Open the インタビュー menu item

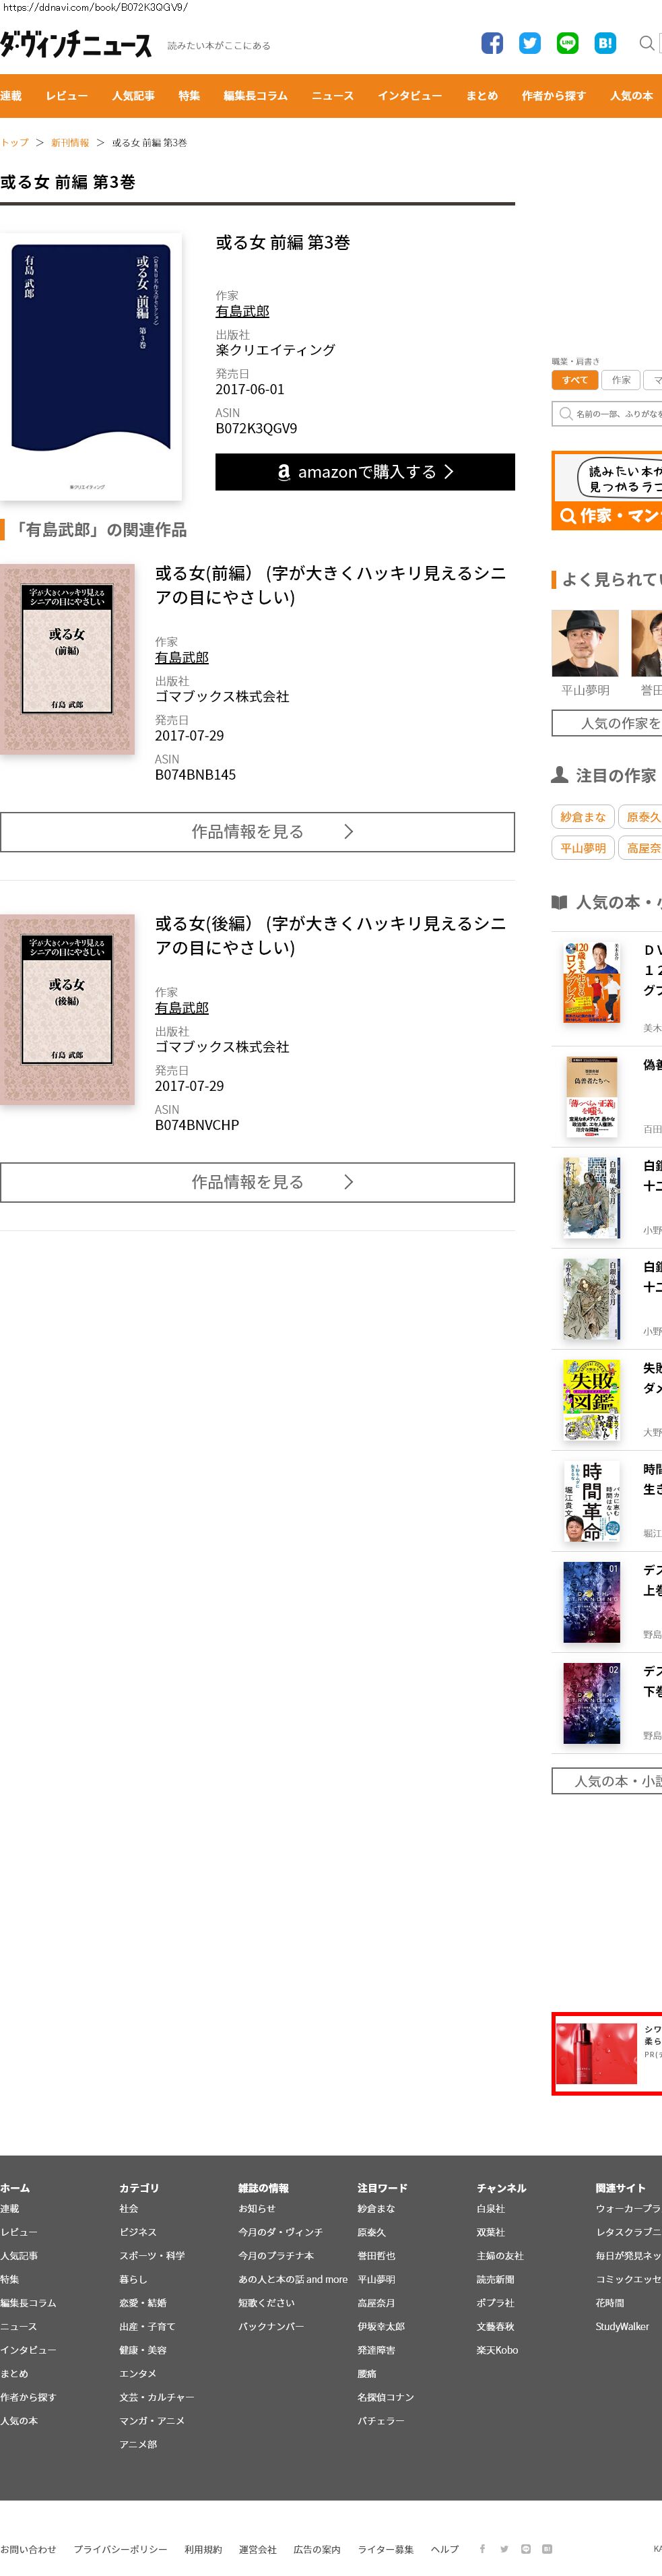click(x=410, y=96)
